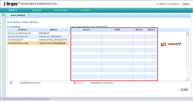Click the Koreaexpert copyright footer text
The height and width of the screenshot is (101, 193).
point(26,99)
